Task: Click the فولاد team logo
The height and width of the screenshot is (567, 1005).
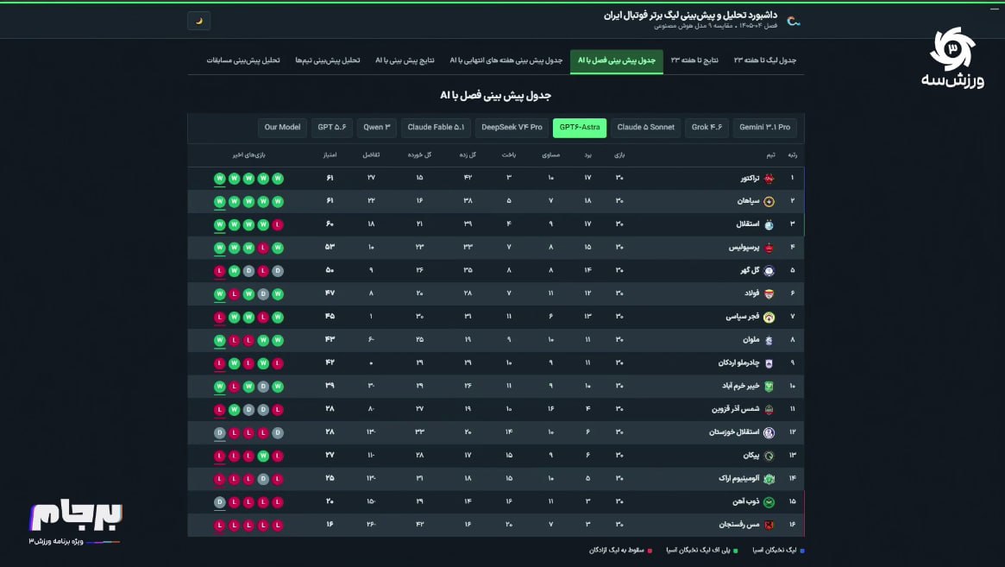Action: click(x=769, y=293)
